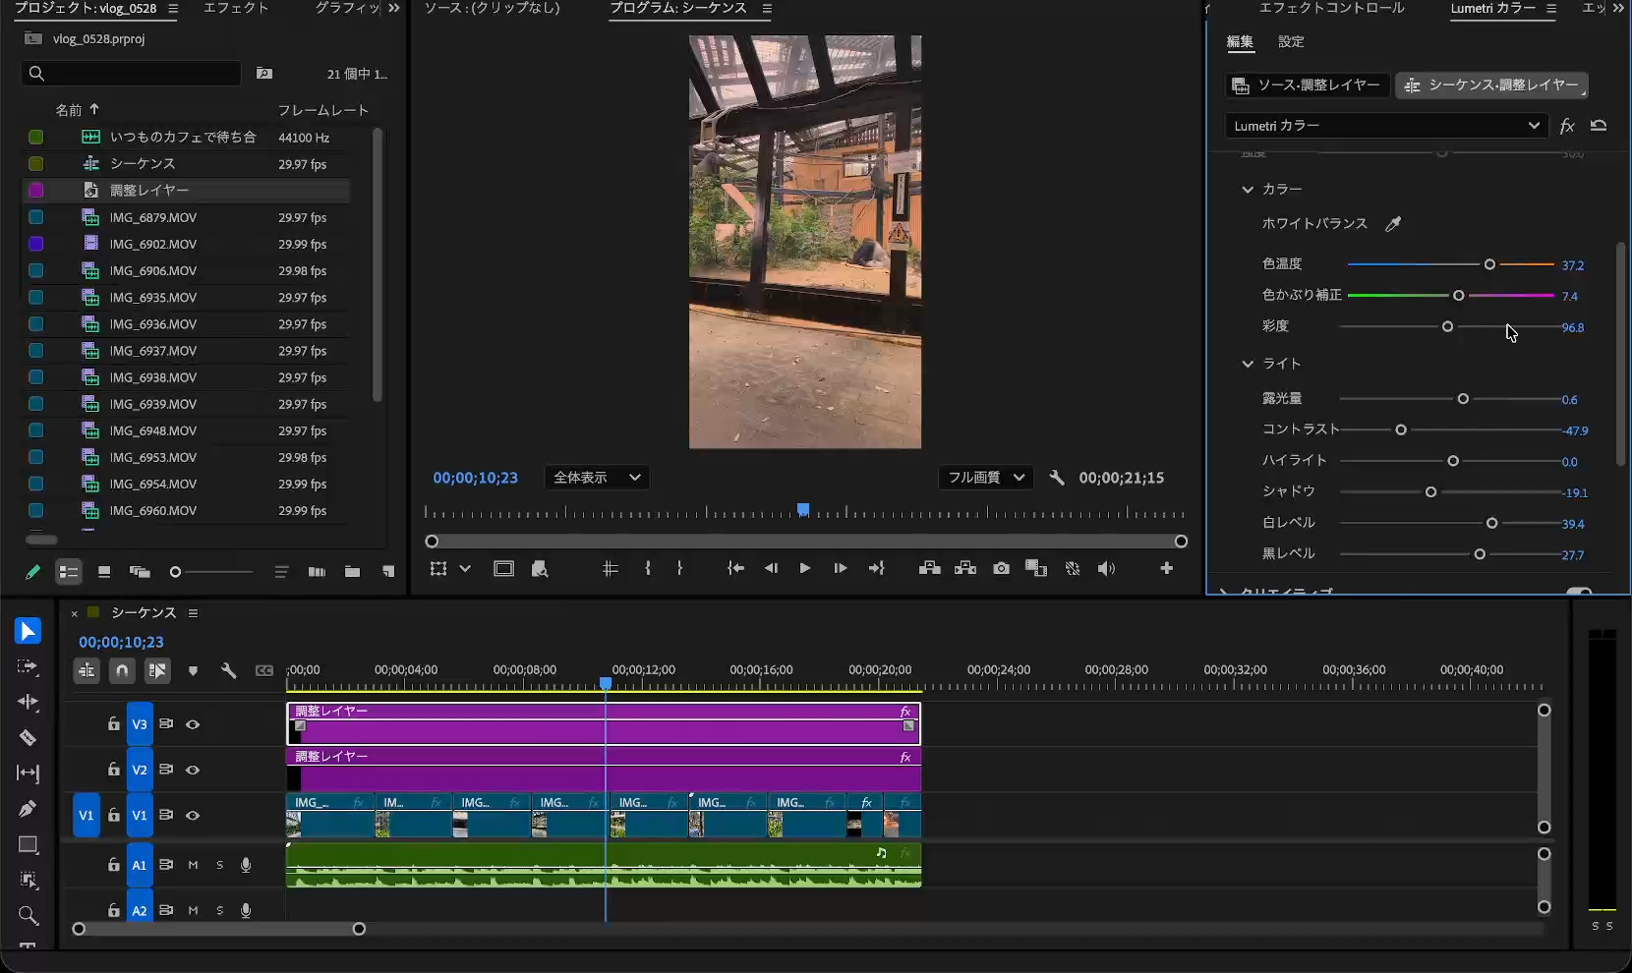Image resolution: width=1632 pixels, height=973 pixels.
Task: Export frame with the camera icon
Action: [1001, 569]
